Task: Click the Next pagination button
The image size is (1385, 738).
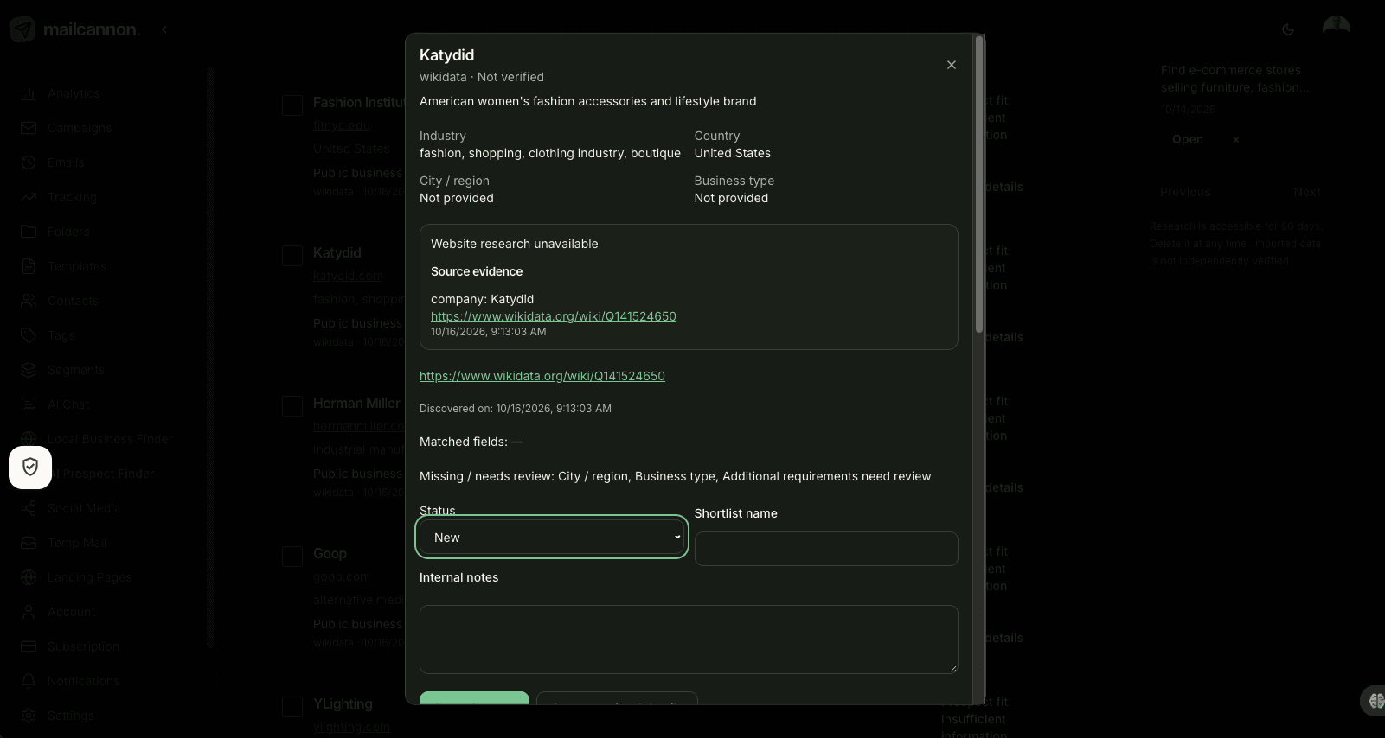Action: [x=1307, y=192]
